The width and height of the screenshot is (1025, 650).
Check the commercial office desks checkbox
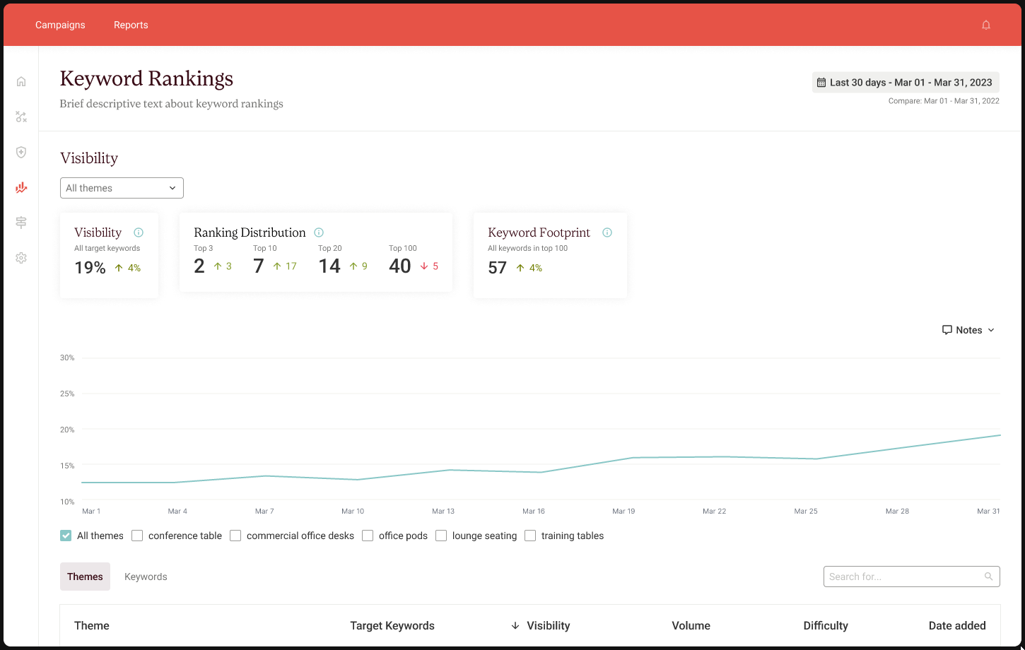click(x=235, y=536)
